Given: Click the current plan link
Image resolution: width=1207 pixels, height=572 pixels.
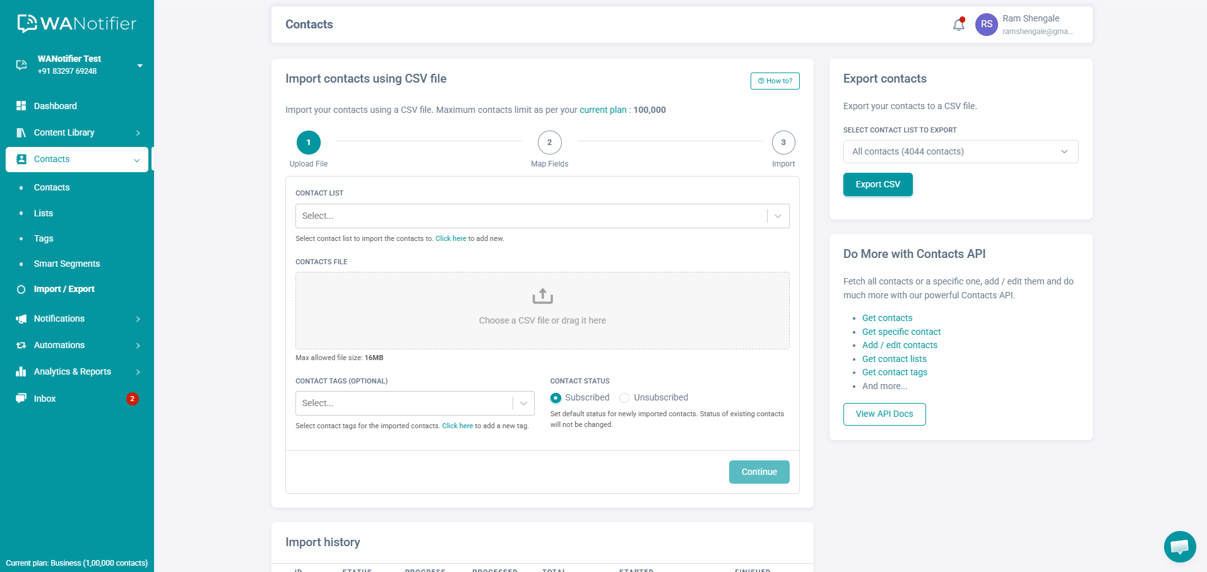Looking at the screenshot, I should (603, 110).
